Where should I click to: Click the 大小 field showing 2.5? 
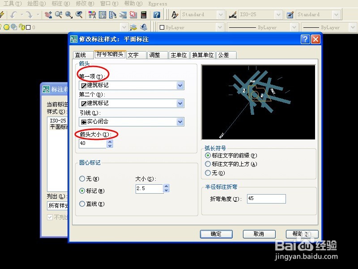pos(149,188)
